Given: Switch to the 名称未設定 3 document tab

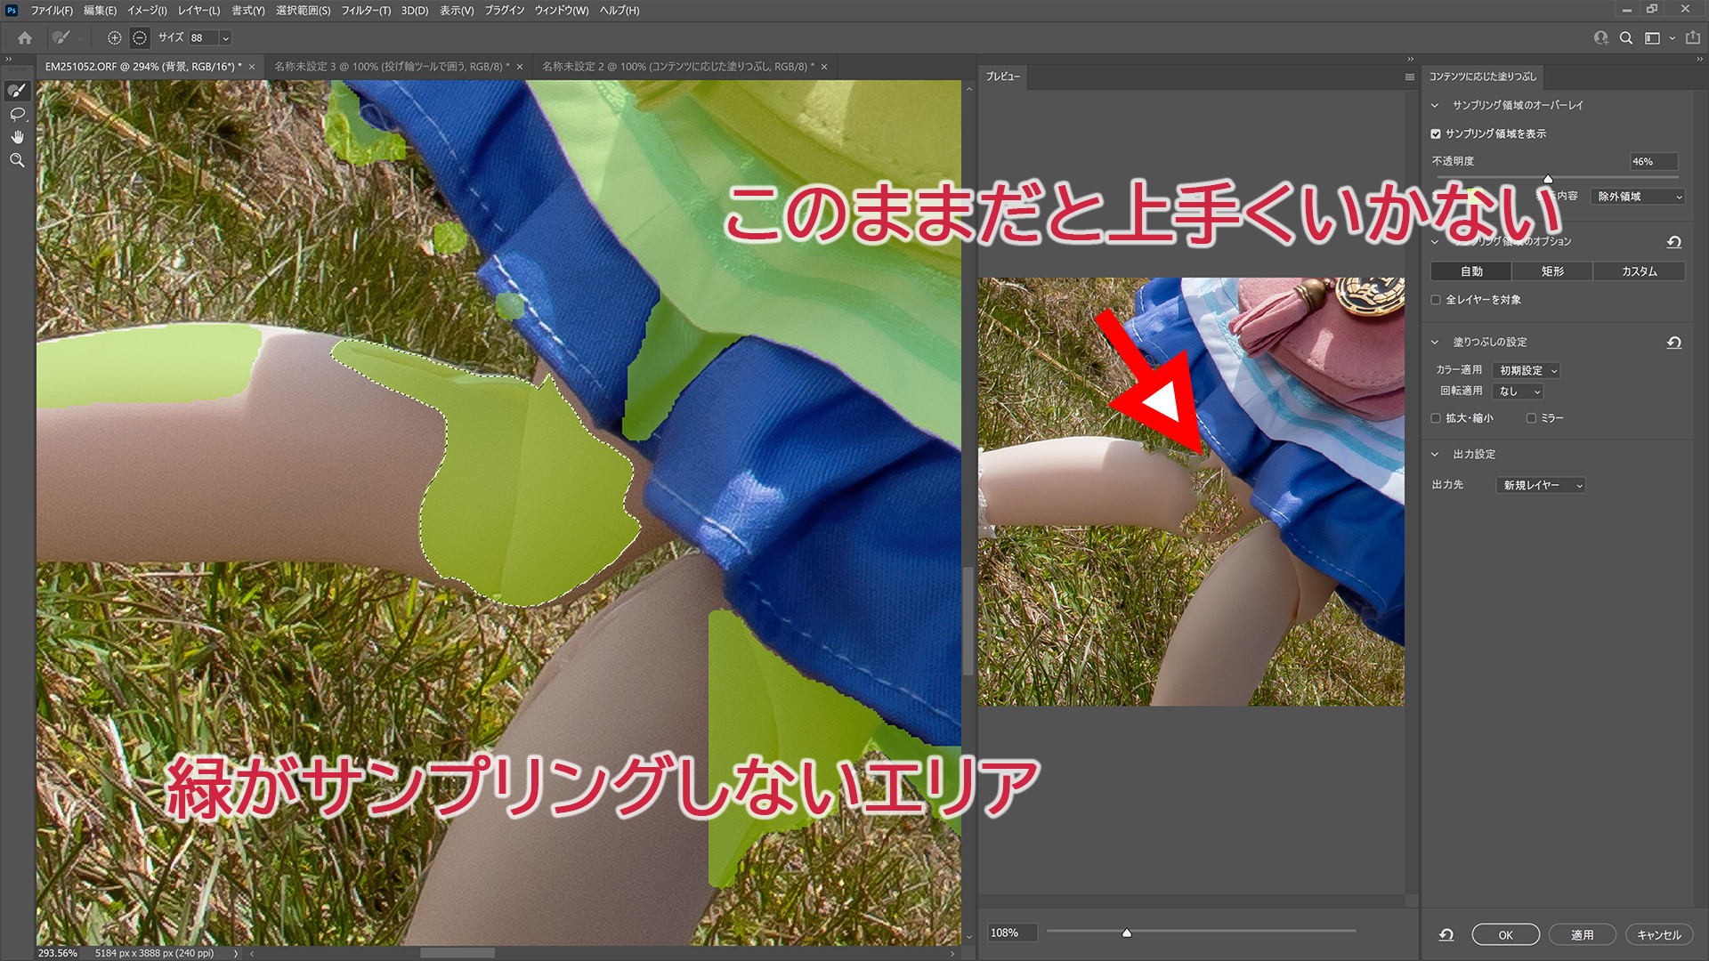Looking at the screenshot, I should pos(392,67).
